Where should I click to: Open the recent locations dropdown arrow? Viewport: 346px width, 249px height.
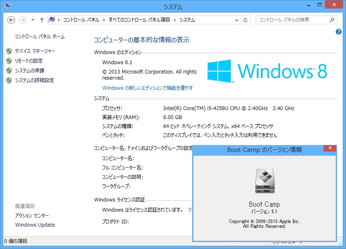coord(33,20)
